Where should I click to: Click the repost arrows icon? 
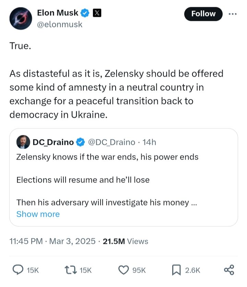[71, 270]
